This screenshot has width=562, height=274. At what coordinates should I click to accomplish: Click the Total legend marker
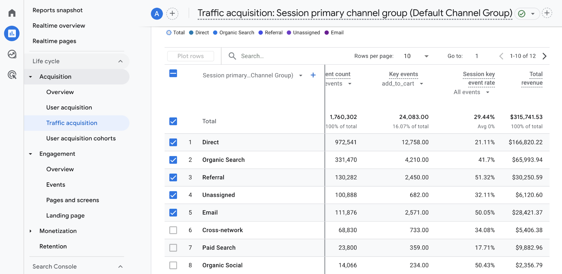(169, 33)
